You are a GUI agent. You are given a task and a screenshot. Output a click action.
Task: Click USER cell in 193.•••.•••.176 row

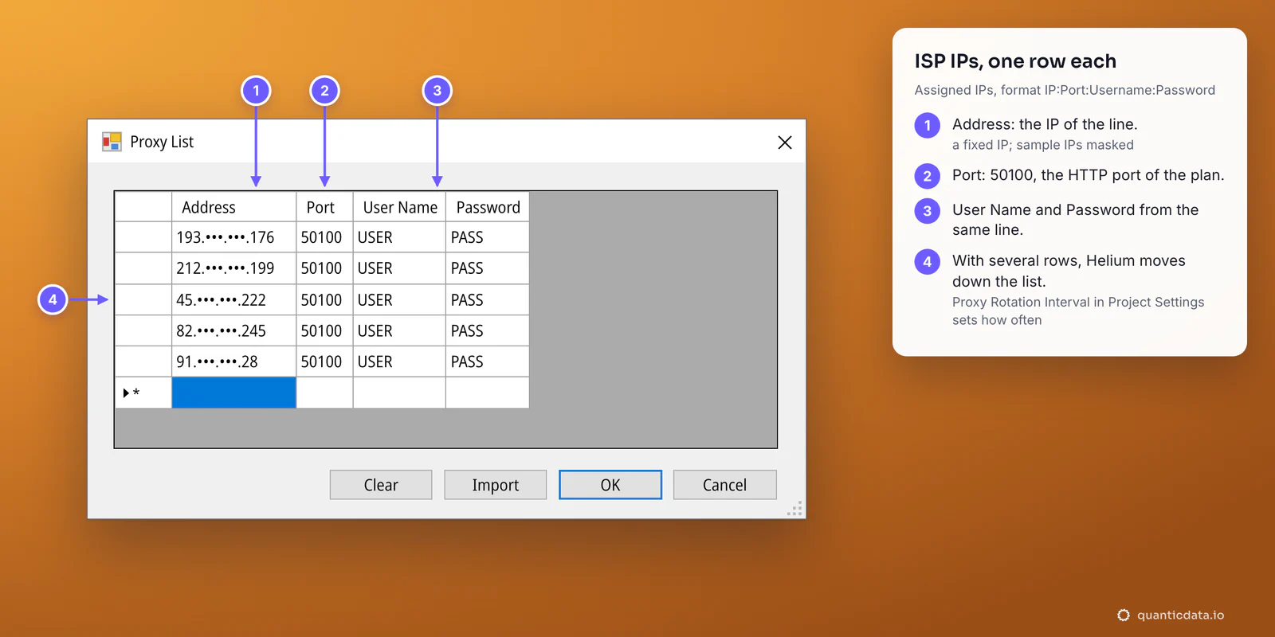tap(399, 237)
